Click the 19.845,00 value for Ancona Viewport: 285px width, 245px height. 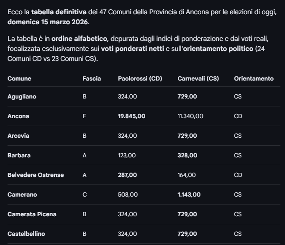[131, 116]
